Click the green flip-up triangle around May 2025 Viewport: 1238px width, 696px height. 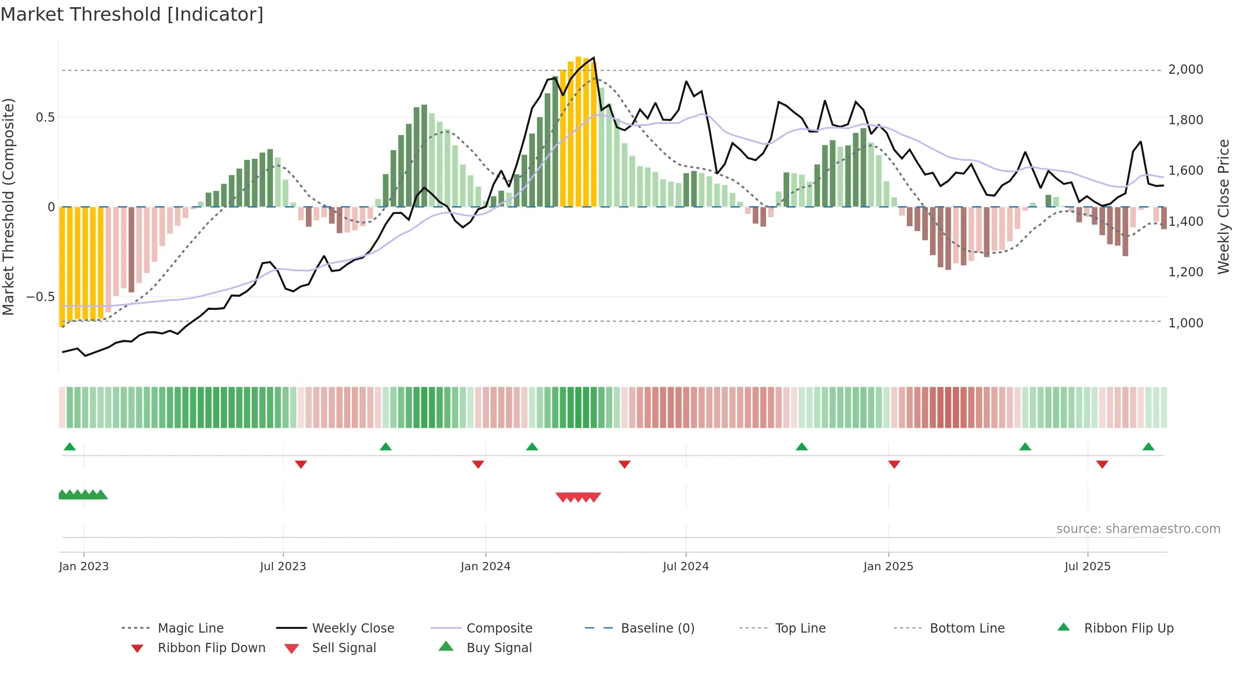point(1025,446)
